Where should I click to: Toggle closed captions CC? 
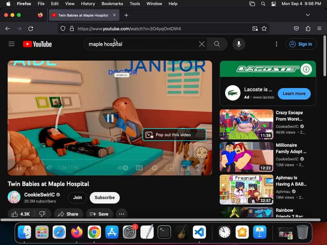pyautogui.click(x=139, y=168)
